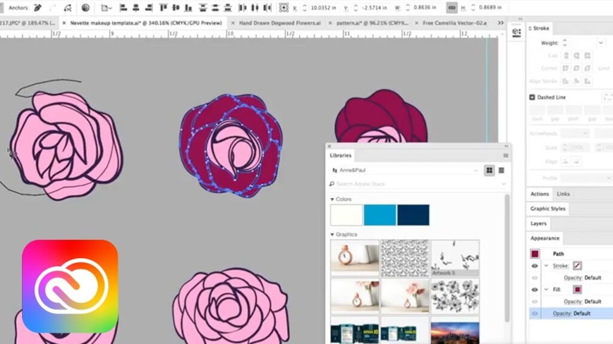Click the collapsed panel dock icon
The width and height of the screenshot is (613, 344).
point(517,33)
